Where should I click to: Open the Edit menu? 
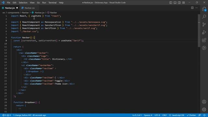tap(14, 3)
